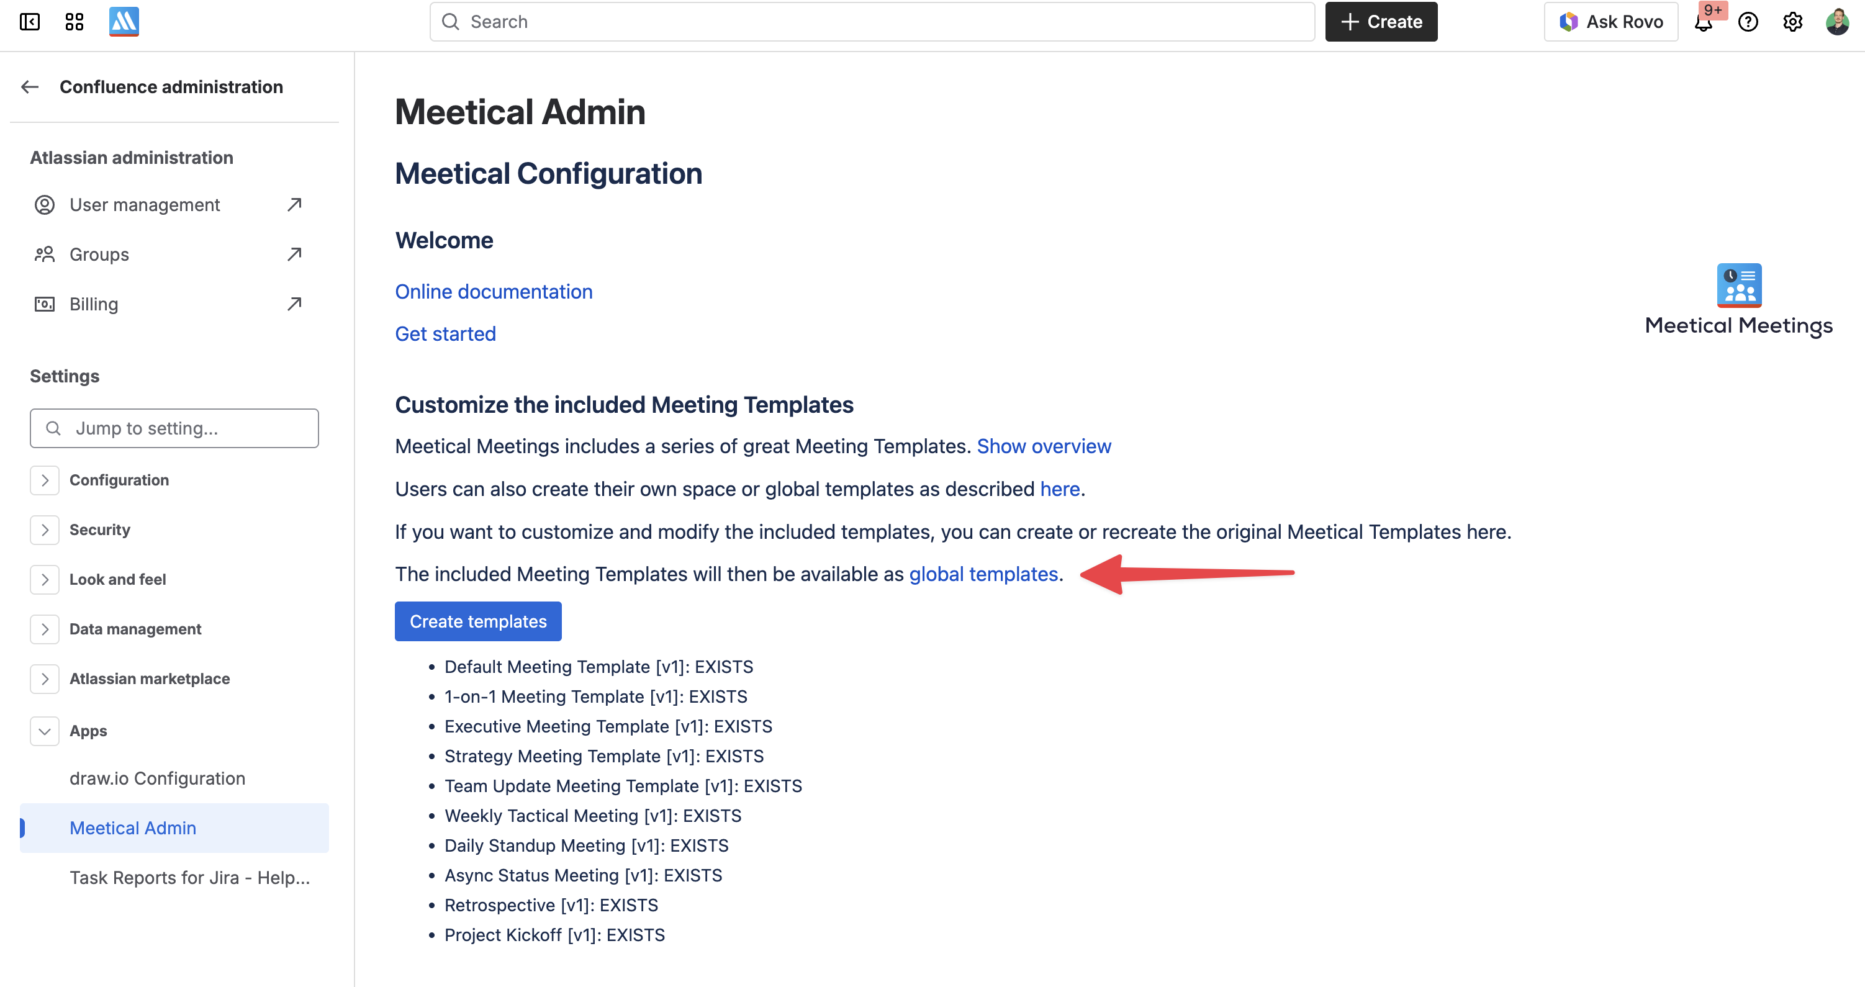Open Billing external link arrow

(x=294, y=304)
